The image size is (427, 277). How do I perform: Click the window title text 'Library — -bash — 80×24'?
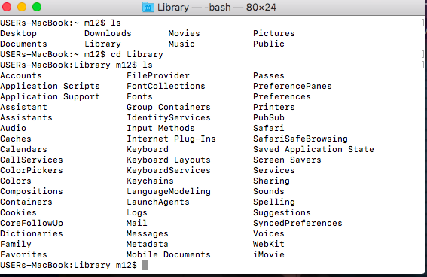(x=217, y=7)
